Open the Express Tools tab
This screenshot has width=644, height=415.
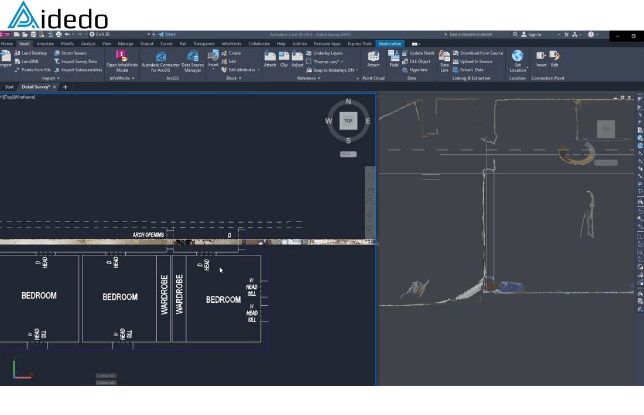[x=359, y=43]
